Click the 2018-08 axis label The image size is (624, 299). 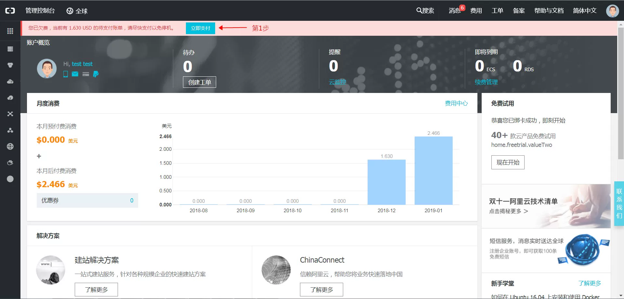point(199,211)
